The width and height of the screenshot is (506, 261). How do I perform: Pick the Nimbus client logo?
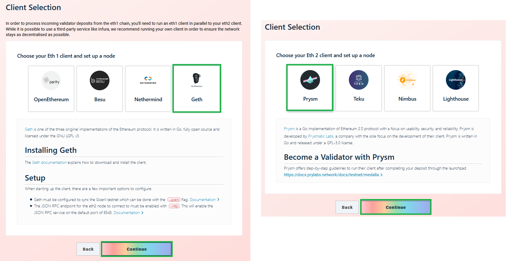[x=407, y=80]
